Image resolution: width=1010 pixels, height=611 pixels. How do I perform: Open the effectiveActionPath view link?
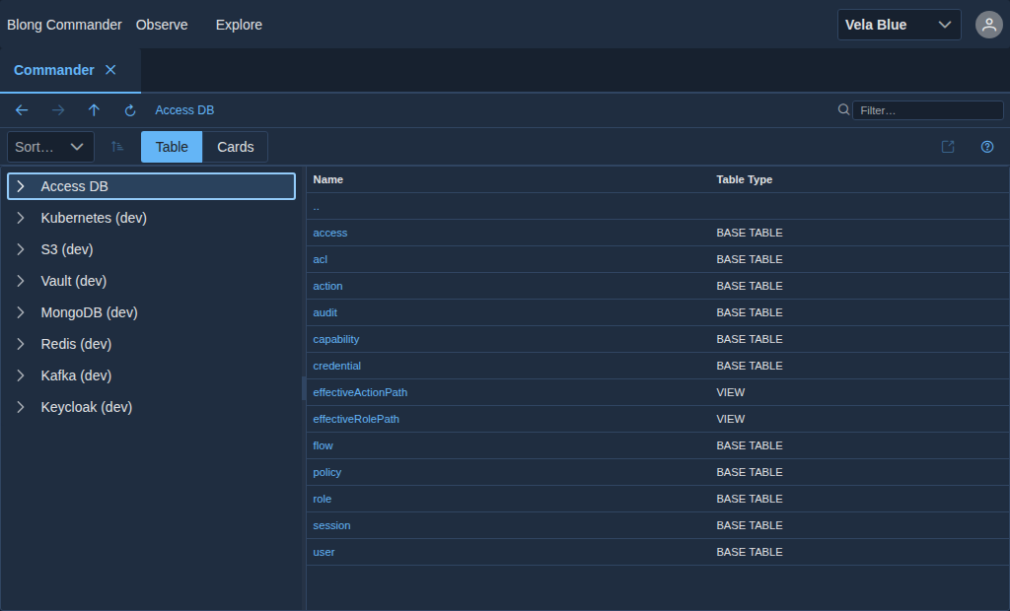360,392
